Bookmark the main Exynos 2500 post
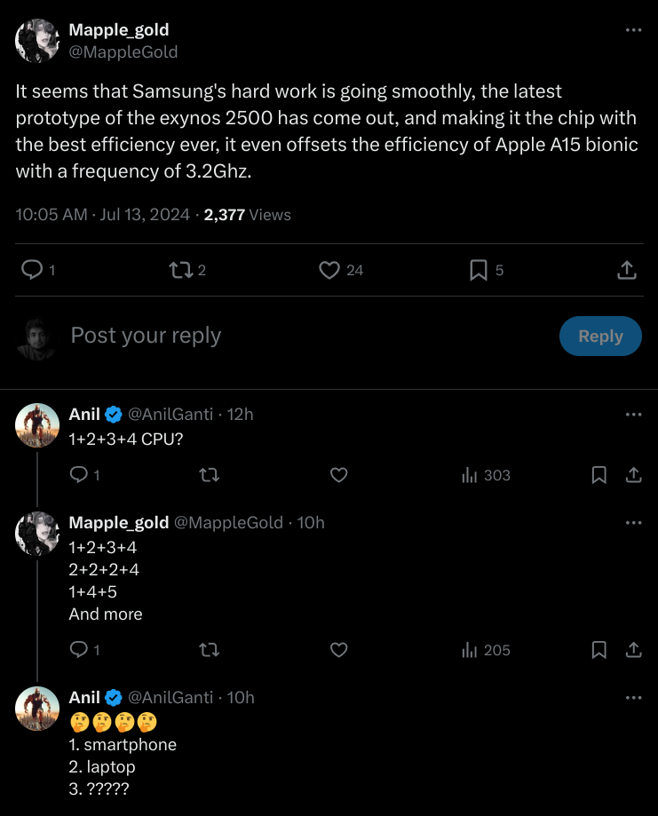This screenshot has height=816, width=658. (x=479, y=270)
